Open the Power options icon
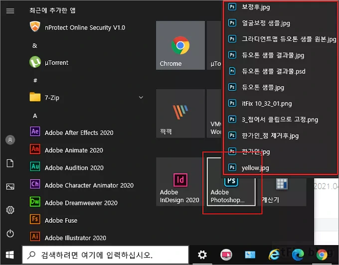This screenshot has height=265, width=339. [x=10, y=234]
